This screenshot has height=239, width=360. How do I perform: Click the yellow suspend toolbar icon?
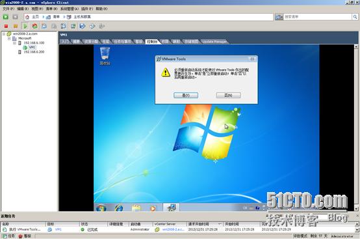coord(16,26)
